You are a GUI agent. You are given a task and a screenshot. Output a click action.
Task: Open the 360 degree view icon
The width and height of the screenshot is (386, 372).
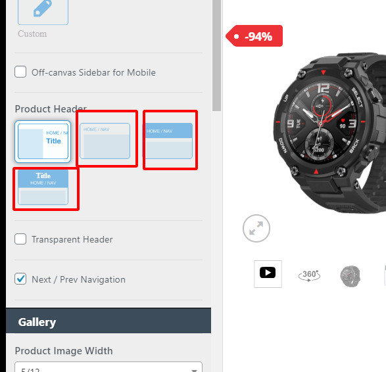(x=310, y=275)
